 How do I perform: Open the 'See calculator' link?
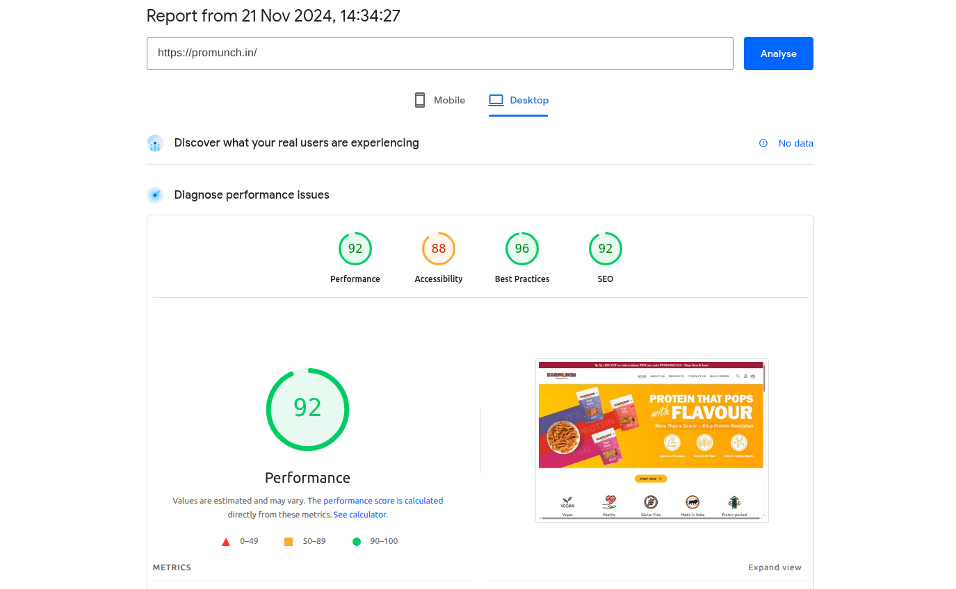click(x=359, y=515)
